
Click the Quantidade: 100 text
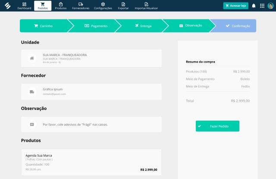(38, 164)
